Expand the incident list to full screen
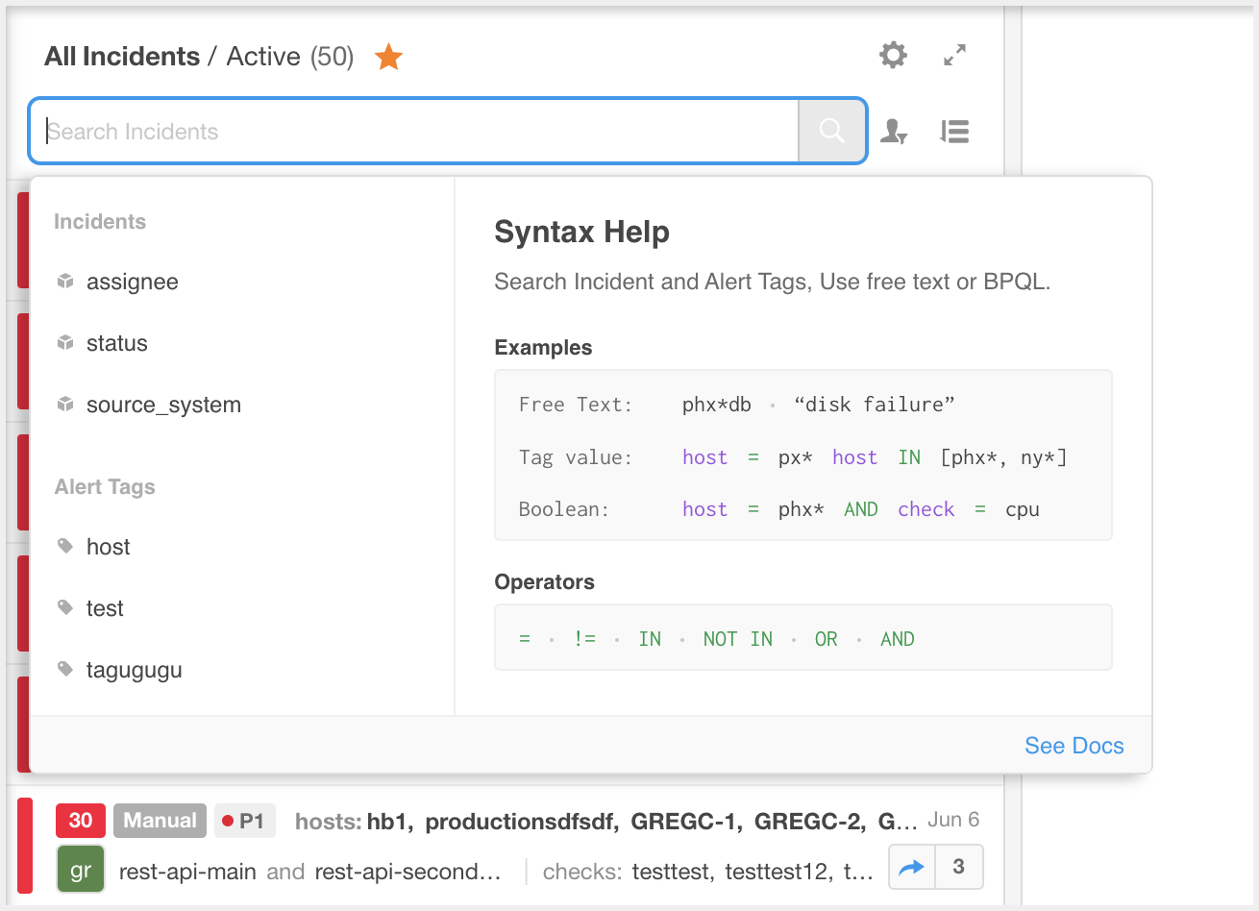Screen dimensions: 1259x911 tap(953, 55)
